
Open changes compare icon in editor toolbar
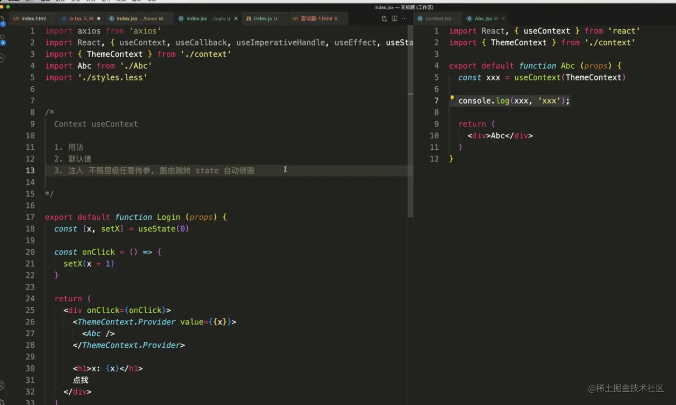[384, 18]
